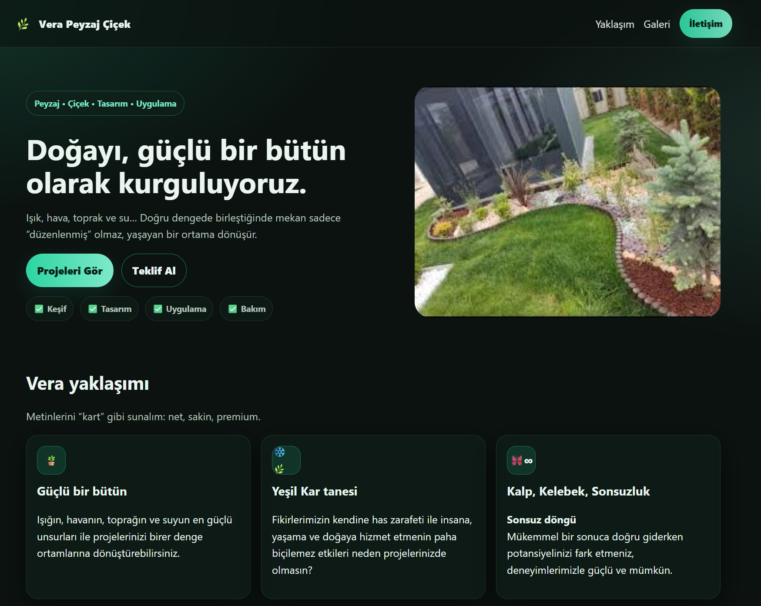Screen dimensions: 761x606
Task: Click the butterfly infinity card icon
Action: click(521, 460)
